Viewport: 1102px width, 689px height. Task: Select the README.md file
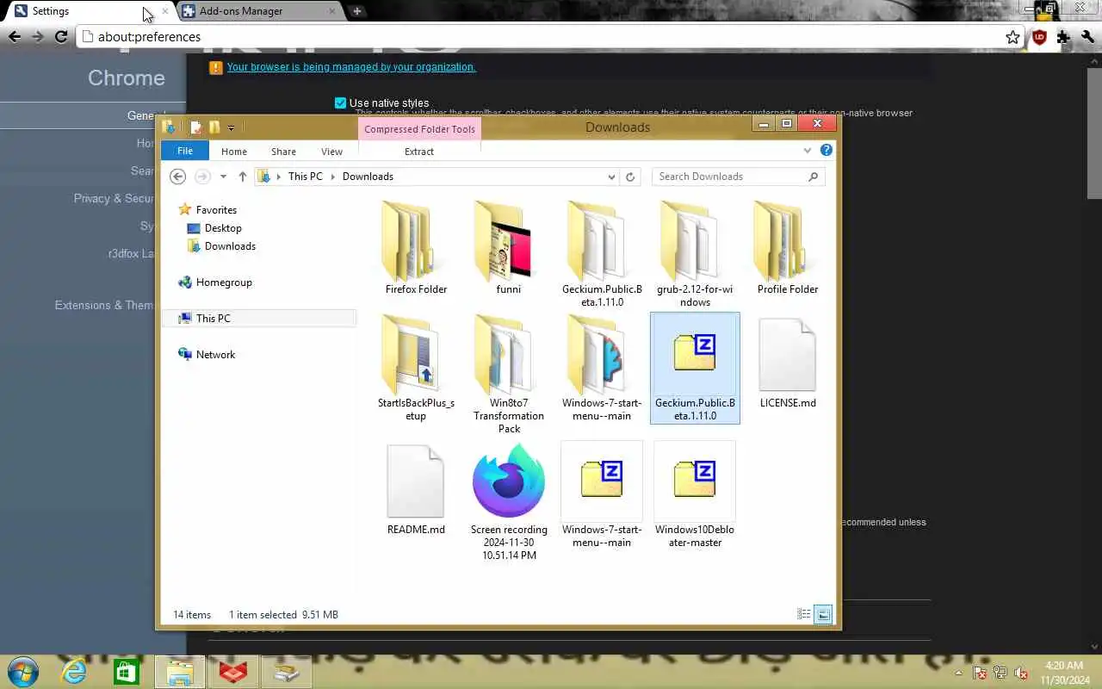tap(416, 491)
